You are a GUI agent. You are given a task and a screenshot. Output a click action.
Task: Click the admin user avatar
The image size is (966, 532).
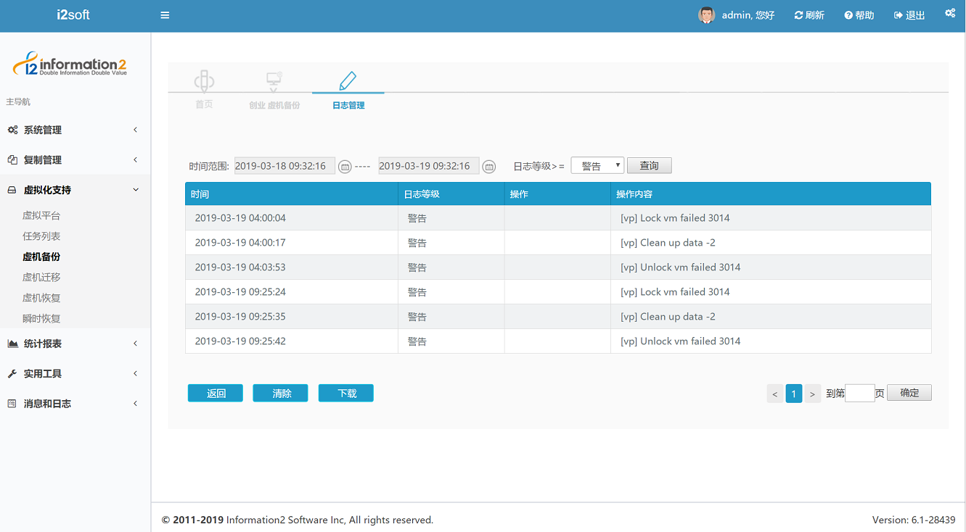[x=706, y=15]
